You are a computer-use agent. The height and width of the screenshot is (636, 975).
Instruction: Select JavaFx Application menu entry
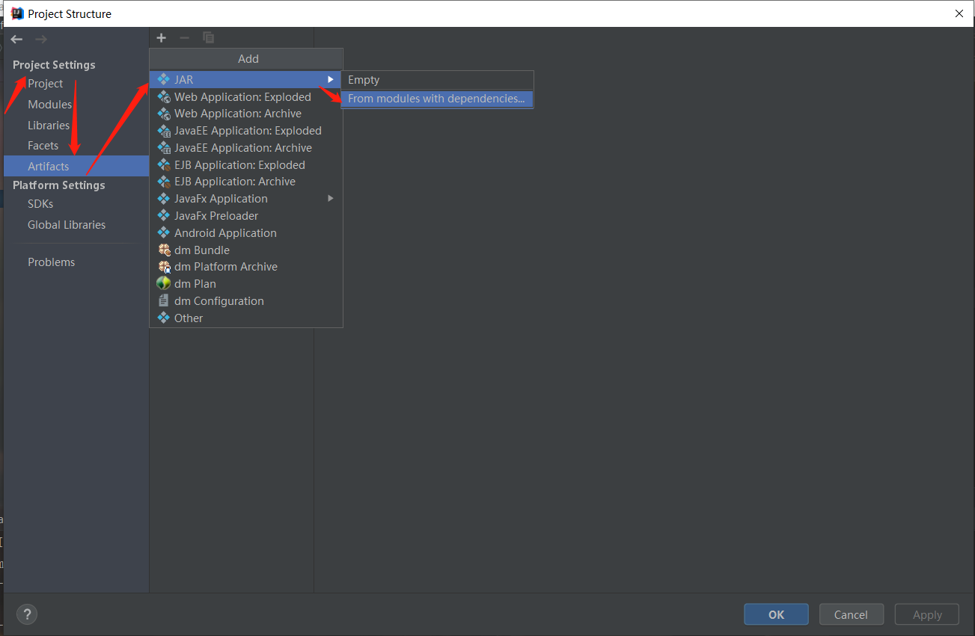246,199
